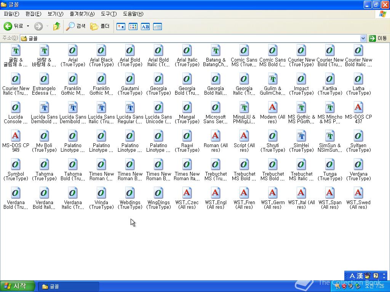Open the 즐겨찾기(A) menu

[x=82, y=14]
